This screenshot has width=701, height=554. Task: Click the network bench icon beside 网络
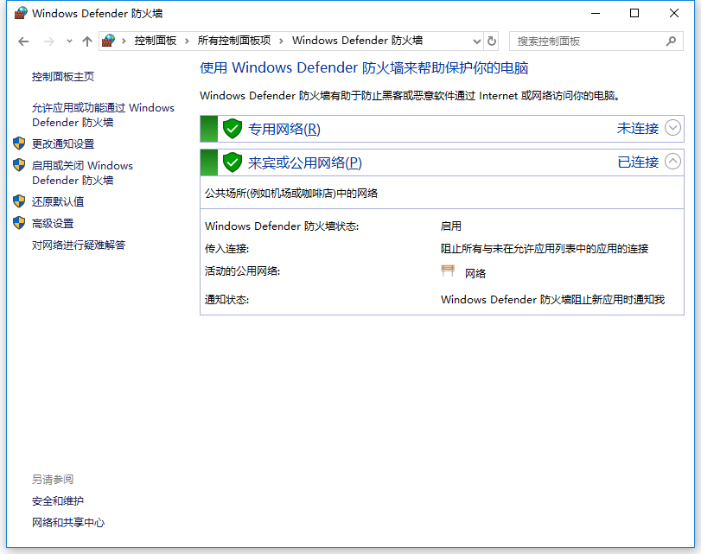448,271
